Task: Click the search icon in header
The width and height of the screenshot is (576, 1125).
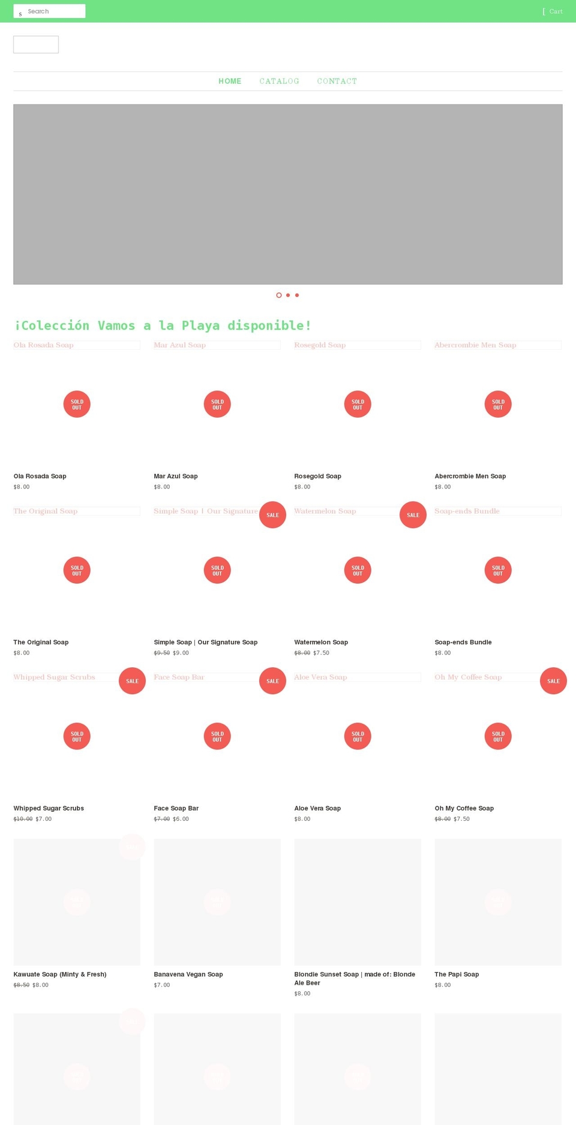Action: point(20,13)
